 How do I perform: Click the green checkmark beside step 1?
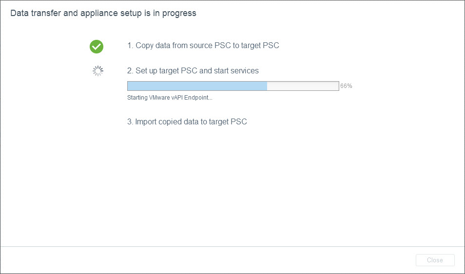pos(97,46)
